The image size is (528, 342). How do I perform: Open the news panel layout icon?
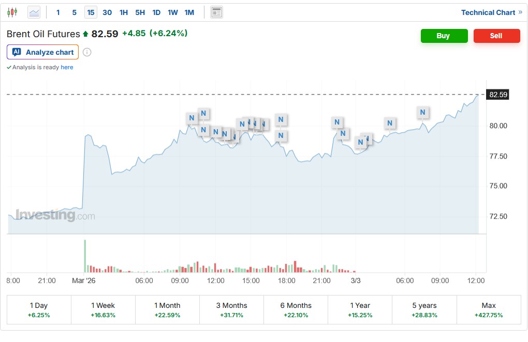click(x=216, y=12)
